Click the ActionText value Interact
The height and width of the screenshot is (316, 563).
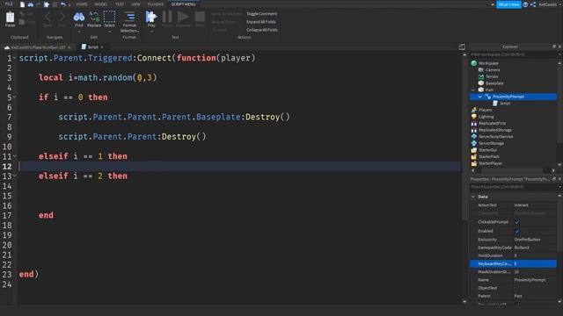point(522,205)
